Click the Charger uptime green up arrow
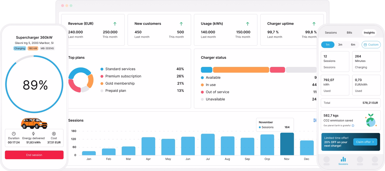This screenshot has height=171, width=385. (314, 24)
